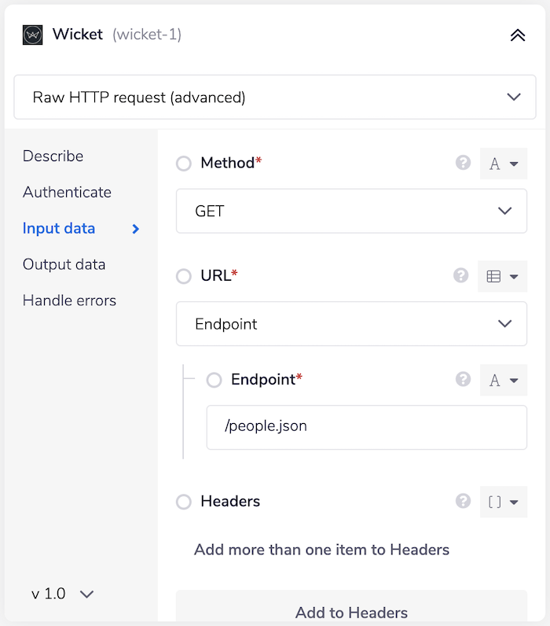Change Method field input type selector

pos(504,164)
